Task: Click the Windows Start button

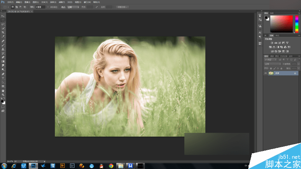Action: [x=5, y=165]
